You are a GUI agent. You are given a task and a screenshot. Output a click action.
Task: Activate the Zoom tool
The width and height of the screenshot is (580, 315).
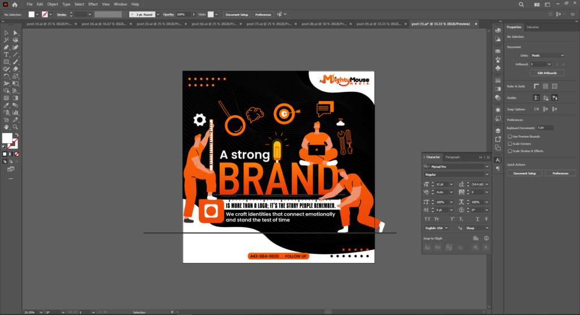[16, 126]
